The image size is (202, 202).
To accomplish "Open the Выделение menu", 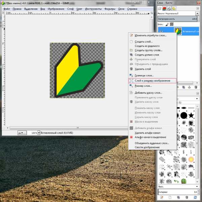I will (x=31, y=9).
